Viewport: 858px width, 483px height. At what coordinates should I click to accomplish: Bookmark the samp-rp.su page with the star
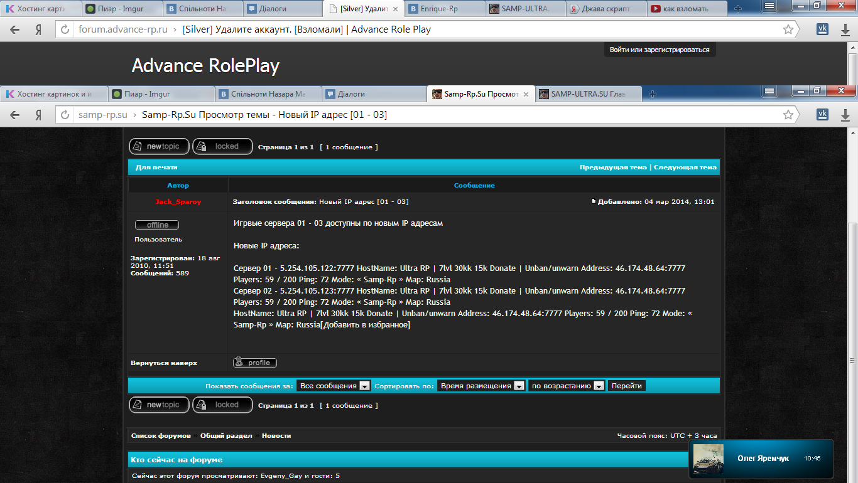point(788,115)
